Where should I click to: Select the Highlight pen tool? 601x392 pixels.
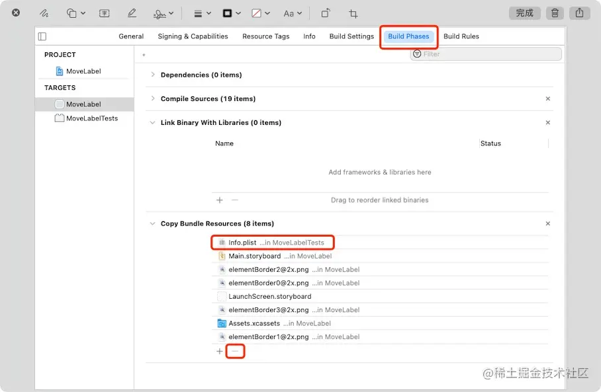point(132,13)
